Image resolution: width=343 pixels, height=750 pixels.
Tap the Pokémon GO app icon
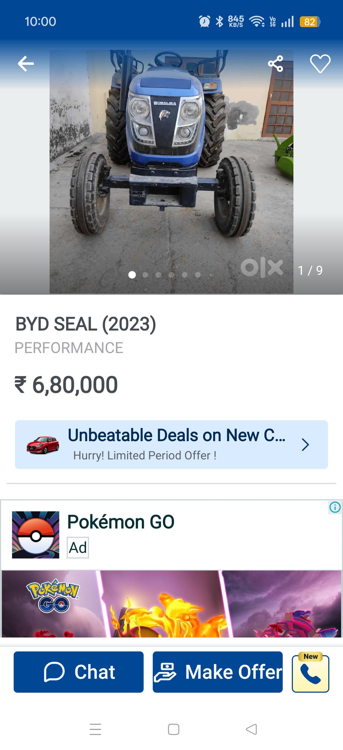36,535
